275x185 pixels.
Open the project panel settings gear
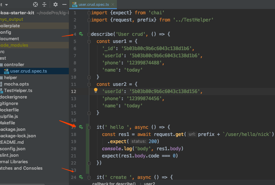coord(56,4)
